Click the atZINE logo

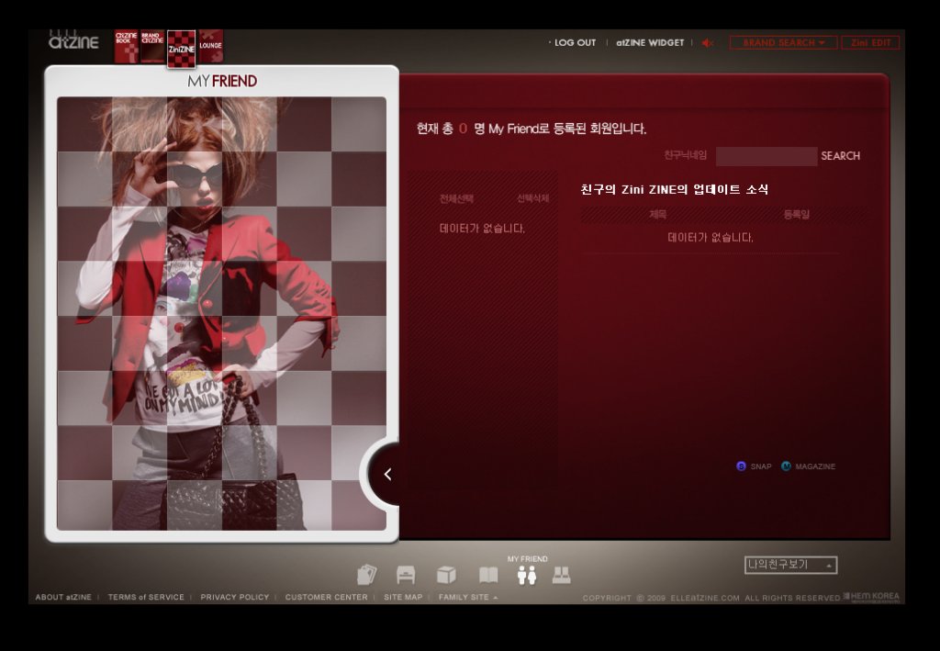(73, 40)
